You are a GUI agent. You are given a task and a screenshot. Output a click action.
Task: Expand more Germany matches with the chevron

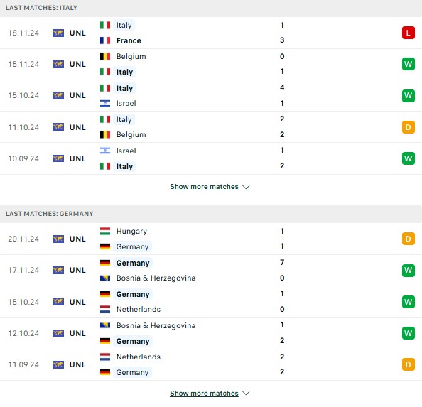point(246,394)
